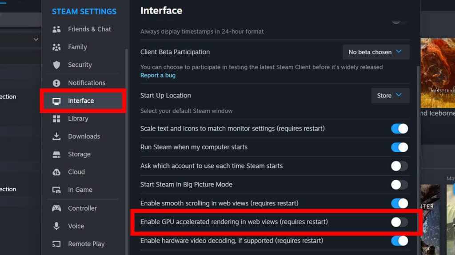
Task: Click the Report a bug link
Action: click(x=158, y=75)
